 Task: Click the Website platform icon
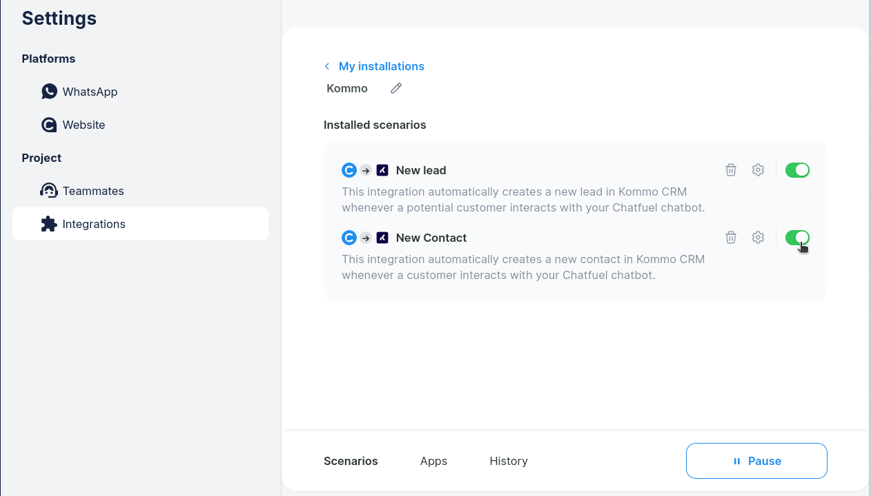(x=49, y=125)
